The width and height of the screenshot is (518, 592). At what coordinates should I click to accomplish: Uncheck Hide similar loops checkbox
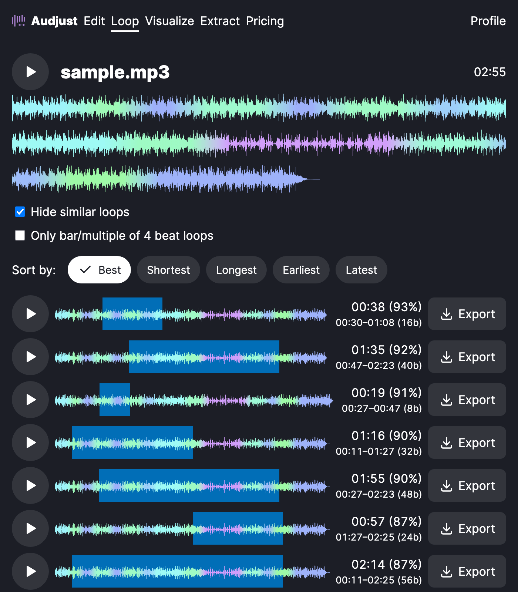(20, 212)
